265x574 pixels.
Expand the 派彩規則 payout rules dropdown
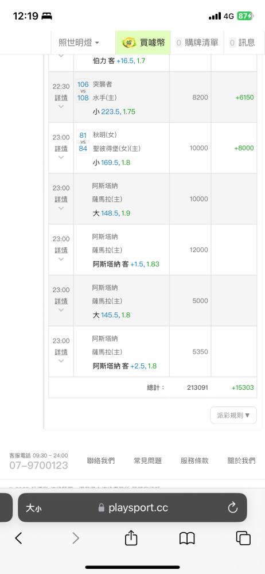pos(233,415)
